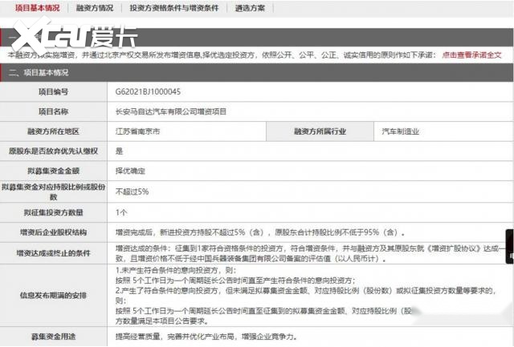
Task: Click the 增资达成或终止的条件 label
Action: point(54,253)
